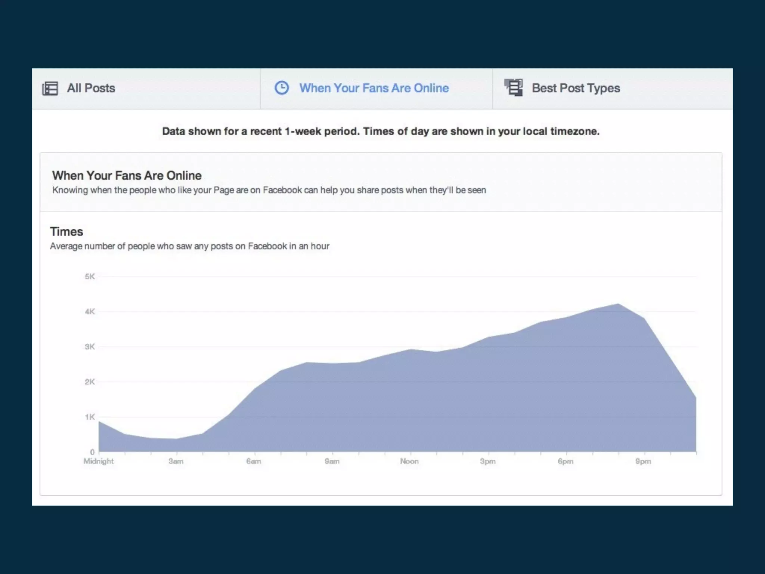The height and width of the screenshot is (574, 765).
Task: Click the 9am time axis label
Action: click(x=332, y=461)
